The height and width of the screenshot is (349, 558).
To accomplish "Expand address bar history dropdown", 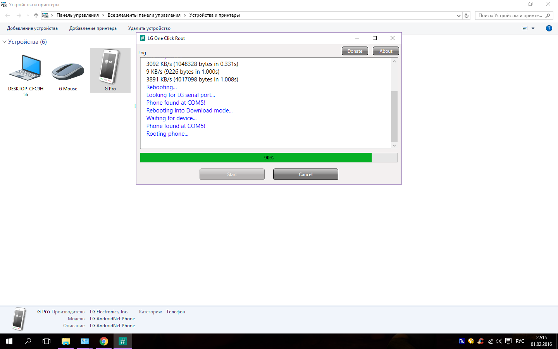I will pyautogui.click(x=459, y=16).
